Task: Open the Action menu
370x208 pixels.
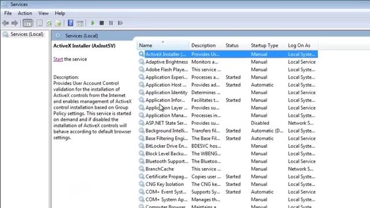Action: tap(25, 13)
